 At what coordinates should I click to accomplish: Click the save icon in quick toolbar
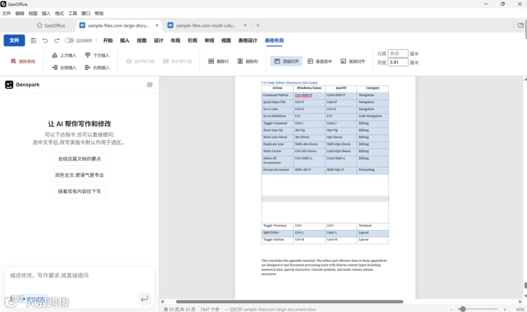point(33,40)
